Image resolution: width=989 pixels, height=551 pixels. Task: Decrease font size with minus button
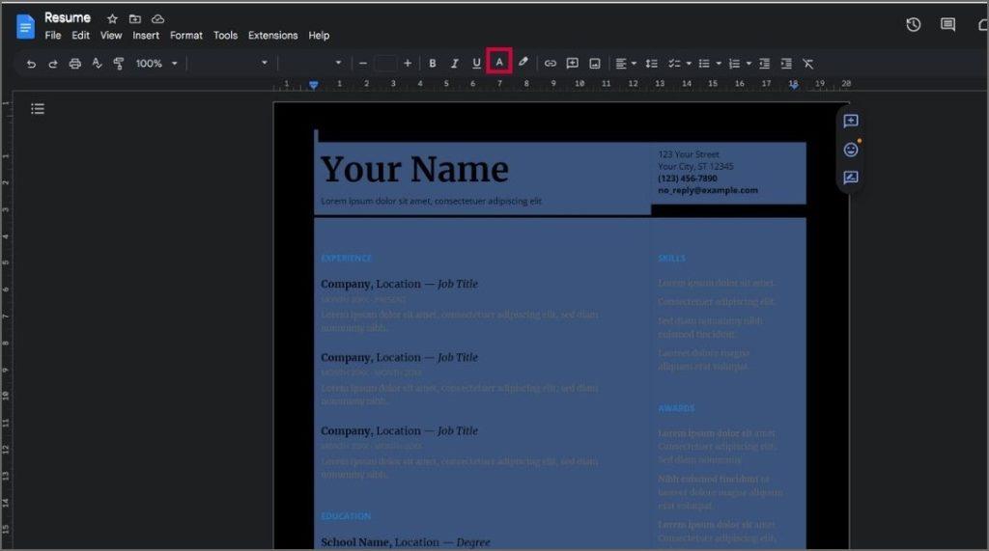point(363,63)
